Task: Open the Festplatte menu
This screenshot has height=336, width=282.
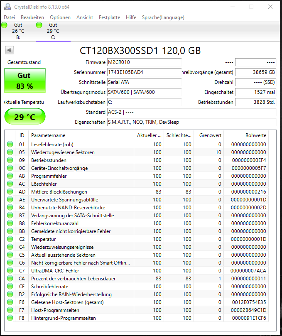Action: pyautogui.click(x=109, y=17)
